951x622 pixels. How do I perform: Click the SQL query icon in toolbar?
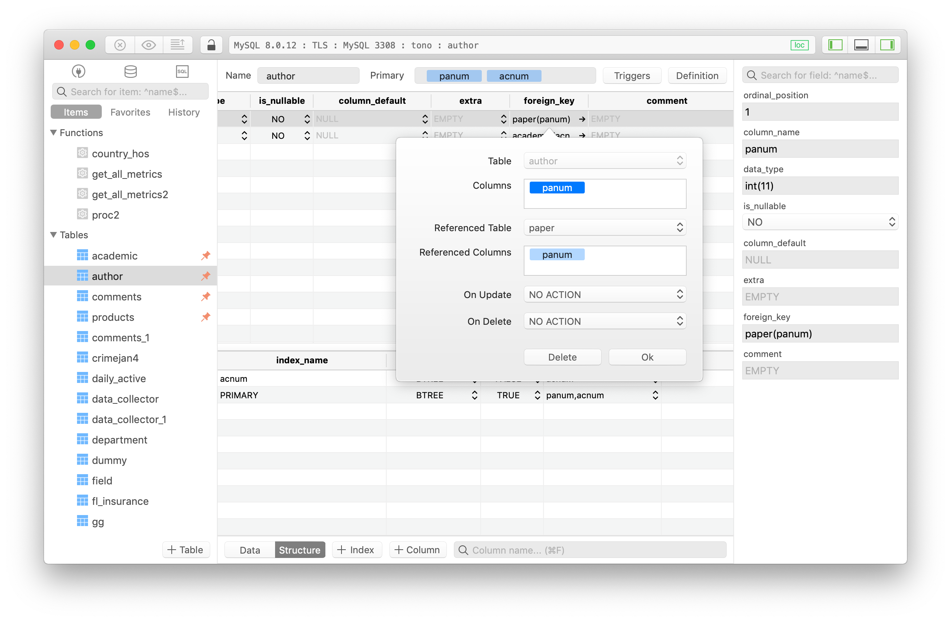pos(181,72)
